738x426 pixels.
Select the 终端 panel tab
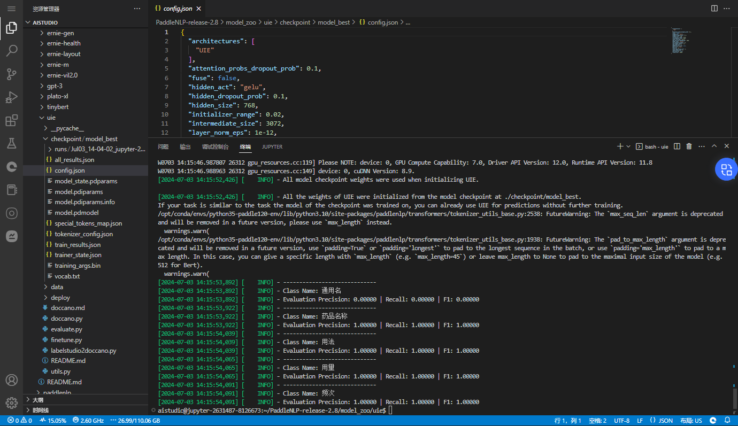coord(245,146)
